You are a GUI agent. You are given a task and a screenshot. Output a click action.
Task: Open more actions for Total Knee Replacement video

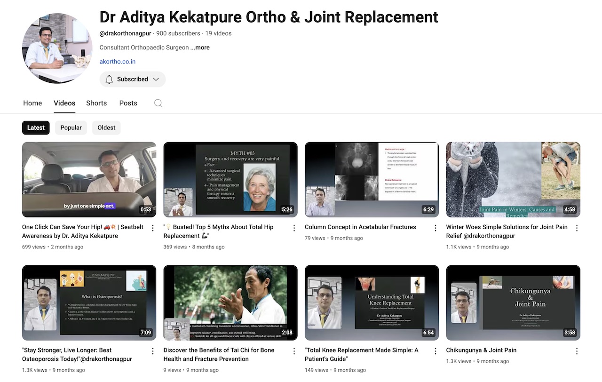(x=436, y=351)
